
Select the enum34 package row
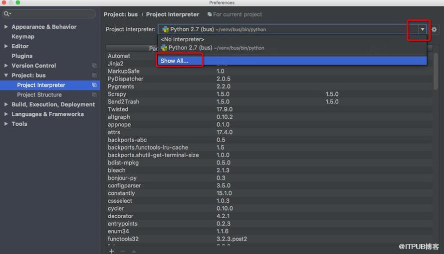coord(269,231)
